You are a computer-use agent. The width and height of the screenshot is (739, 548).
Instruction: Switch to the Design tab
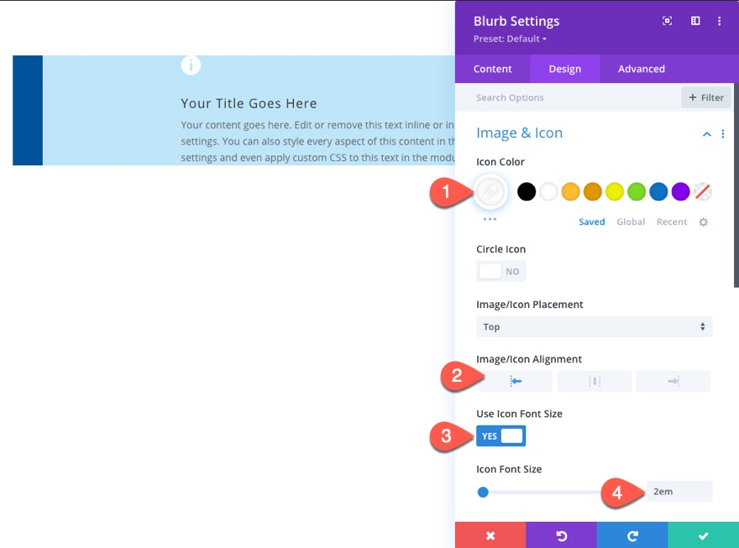tap(564, 69)
